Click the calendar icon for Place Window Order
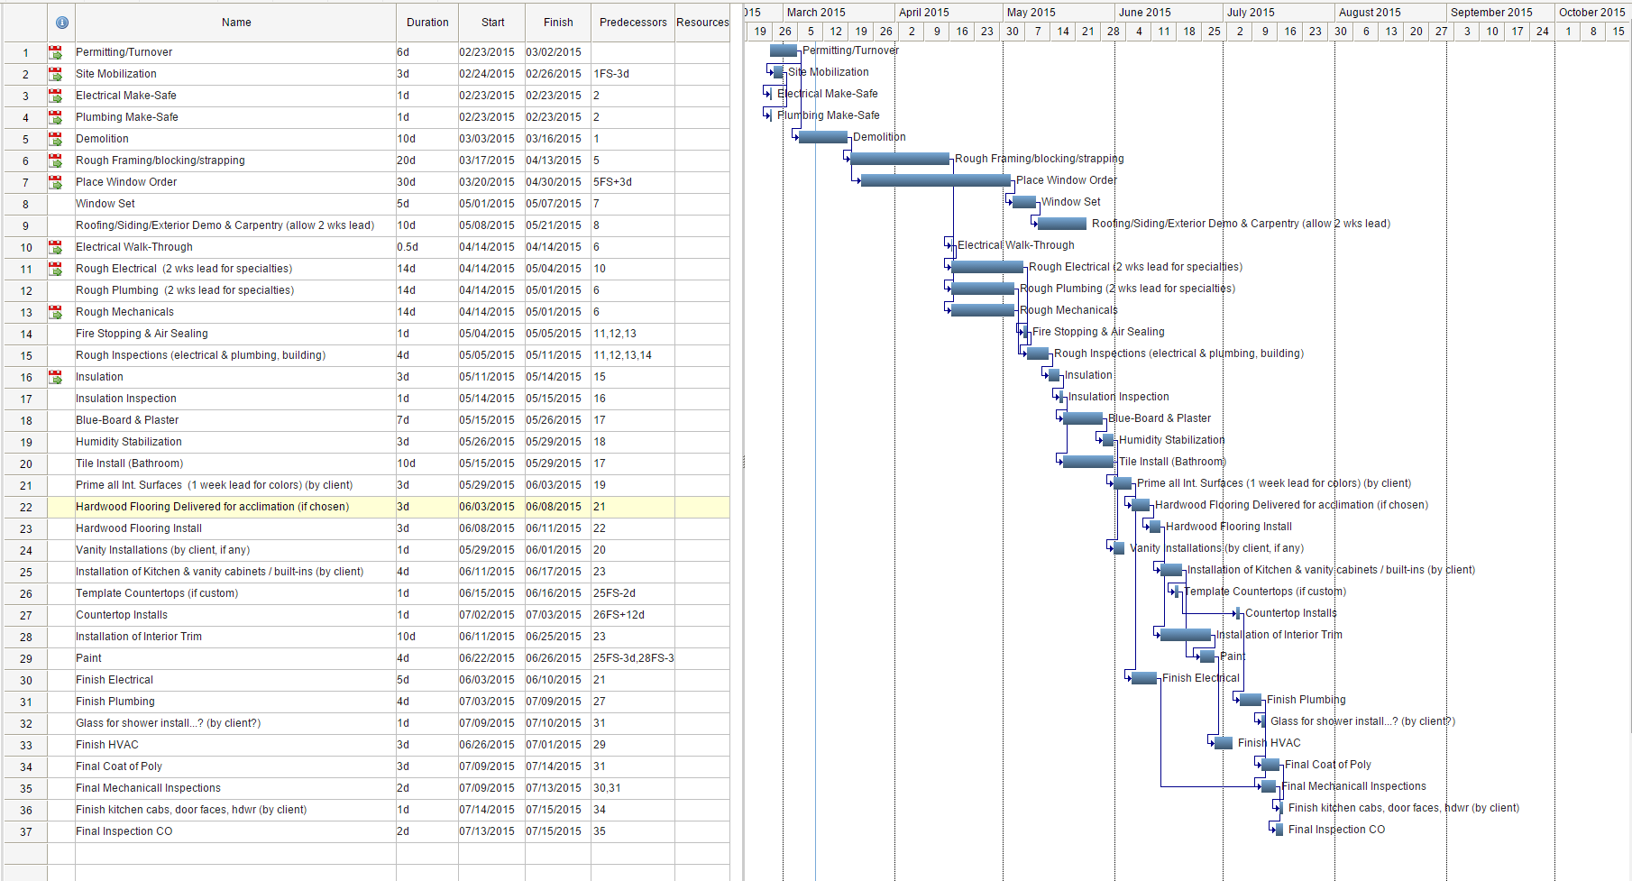 [x=56, y=182]
